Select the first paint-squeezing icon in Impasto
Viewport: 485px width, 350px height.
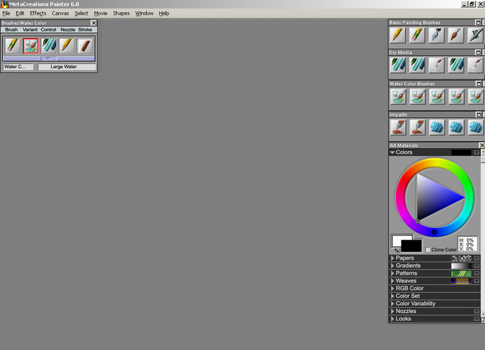[398, 127]
